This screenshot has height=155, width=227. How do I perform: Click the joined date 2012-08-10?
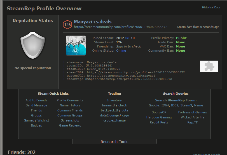point(125,38)
